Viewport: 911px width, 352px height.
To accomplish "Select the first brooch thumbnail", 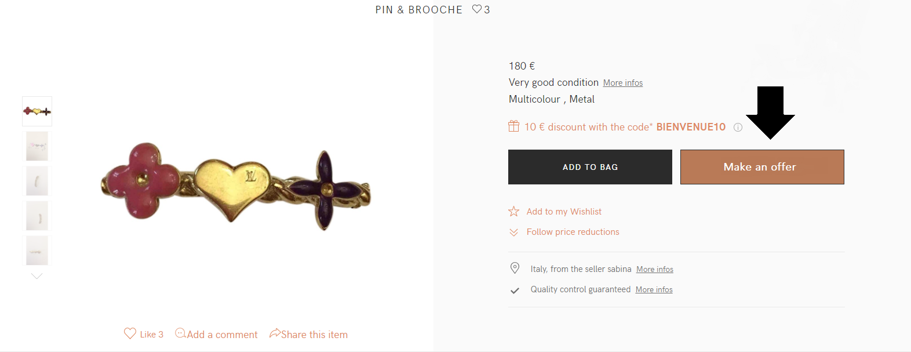I will 37,111.
